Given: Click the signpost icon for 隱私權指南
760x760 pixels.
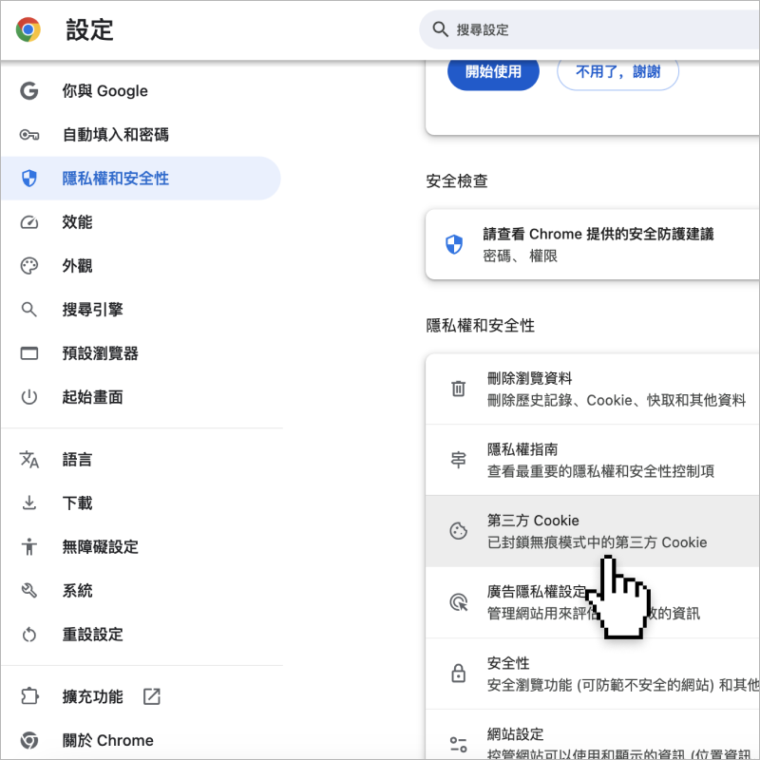Looking at the screenshot, I should click(x=459, y=460).
